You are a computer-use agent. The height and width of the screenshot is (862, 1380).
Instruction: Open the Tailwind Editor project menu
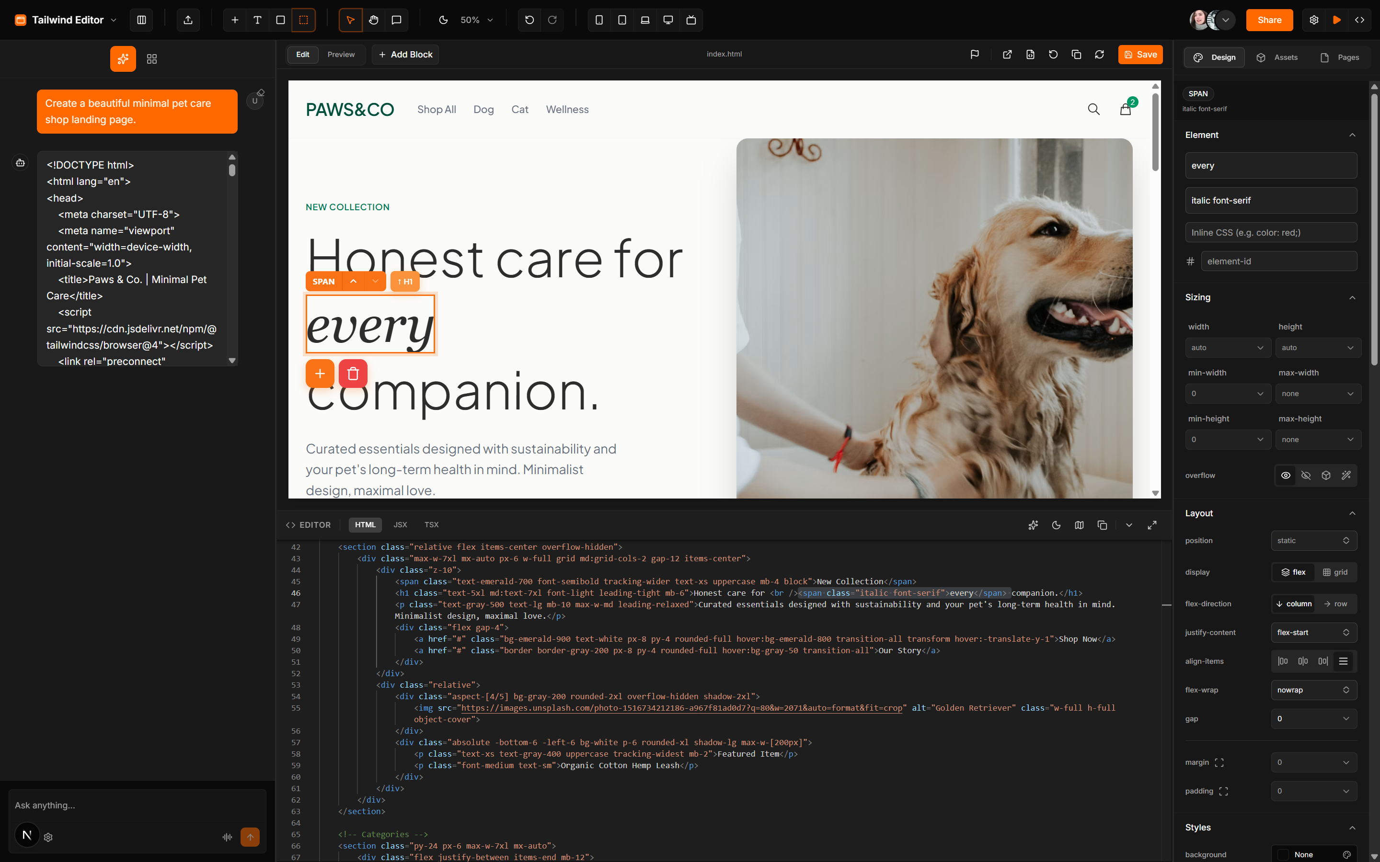pyautogui.click(x=66, y=20)
